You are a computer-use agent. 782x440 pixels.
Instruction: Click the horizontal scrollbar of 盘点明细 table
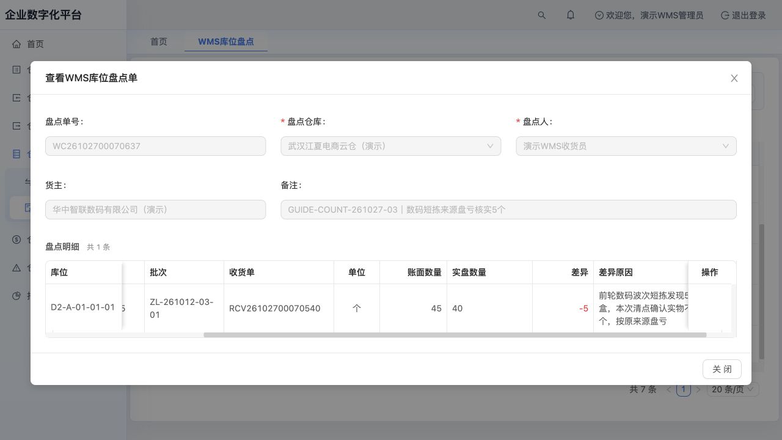click(455, 335)
